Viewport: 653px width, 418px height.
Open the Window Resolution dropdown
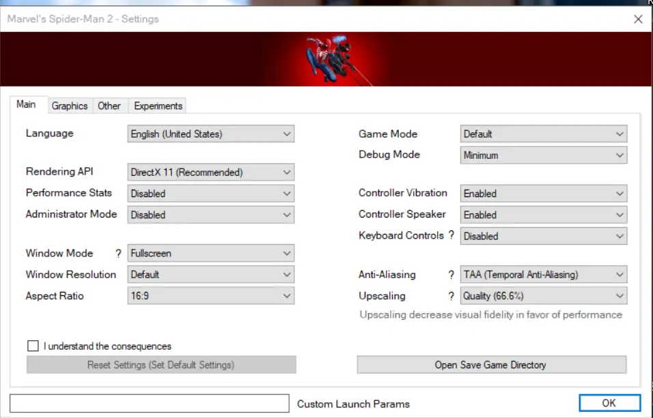tap(211, 275)
